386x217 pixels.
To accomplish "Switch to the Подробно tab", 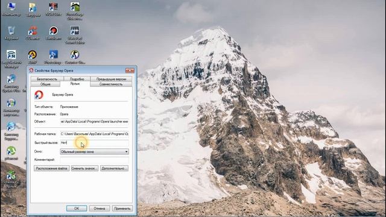I will pos(77,79).
